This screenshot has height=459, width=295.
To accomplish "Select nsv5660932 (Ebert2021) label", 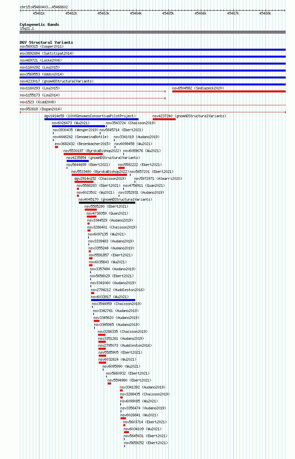I will pyautogui.click(x=128, y=374).
